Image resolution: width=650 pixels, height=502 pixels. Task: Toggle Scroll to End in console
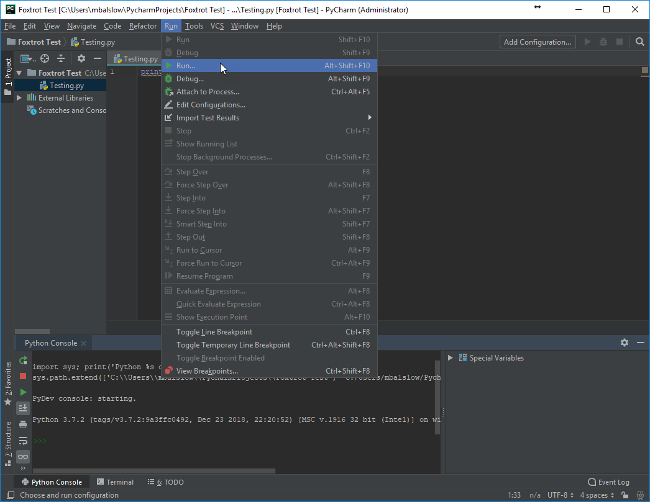click(x=23, y=408)
